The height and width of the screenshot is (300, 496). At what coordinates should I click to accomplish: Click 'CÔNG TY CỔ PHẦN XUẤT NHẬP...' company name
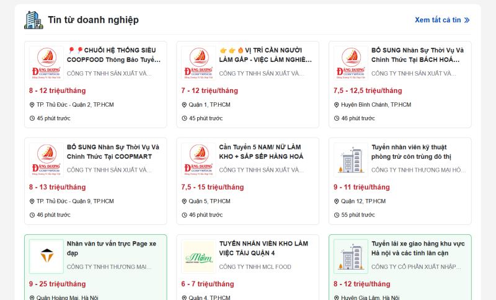(x=416, y=267)
